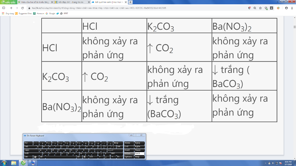
Task: Open File Explorer from the taskbar
Action: coord(14,163)
